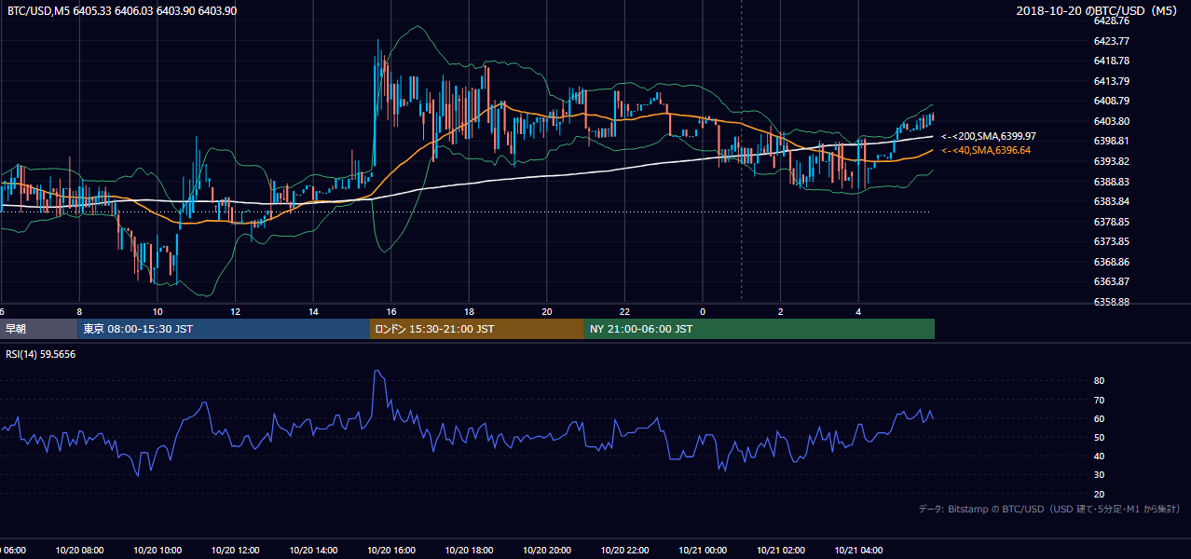Select the NY 21:00-06:00 JST session bar
The height and width of the screenshot is (559, 1191).
(x=759, y=329)
